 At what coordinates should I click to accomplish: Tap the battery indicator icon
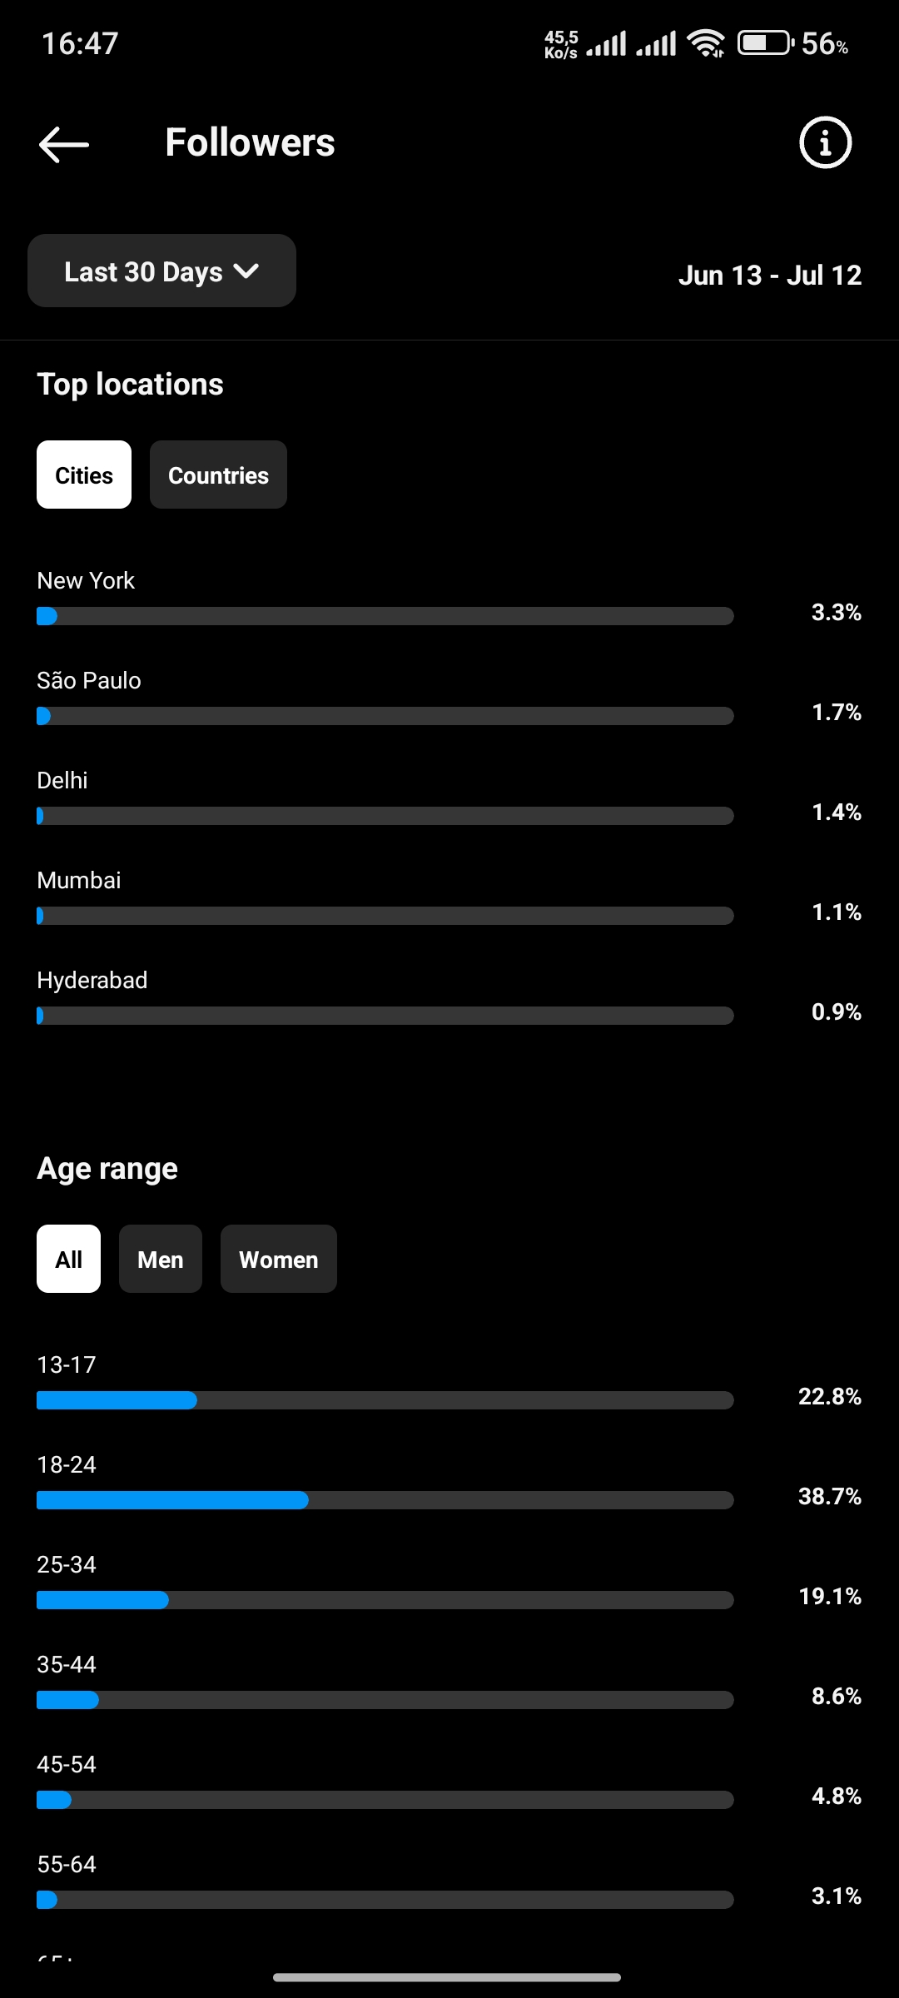766,42
